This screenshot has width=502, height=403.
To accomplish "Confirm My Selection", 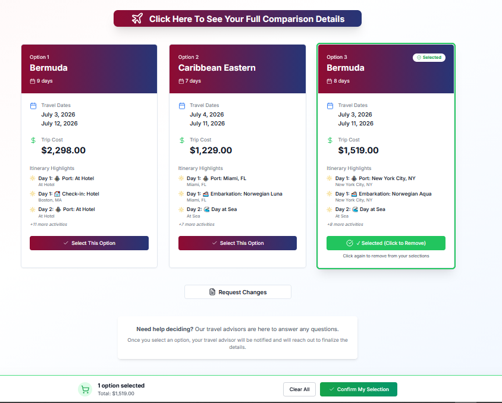I will tap(358, 389).
